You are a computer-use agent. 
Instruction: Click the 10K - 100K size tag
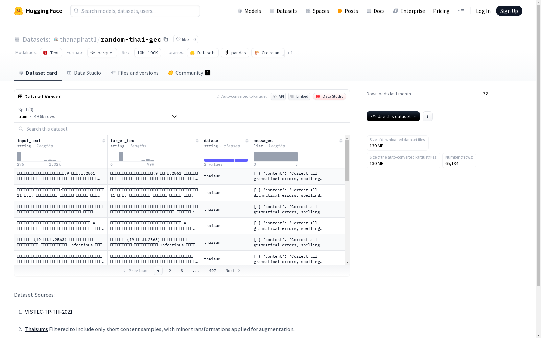(x=147, y=53)
